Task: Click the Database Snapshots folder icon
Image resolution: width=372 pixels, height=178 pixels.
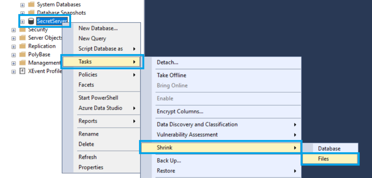Action: (x=31, y=13)
